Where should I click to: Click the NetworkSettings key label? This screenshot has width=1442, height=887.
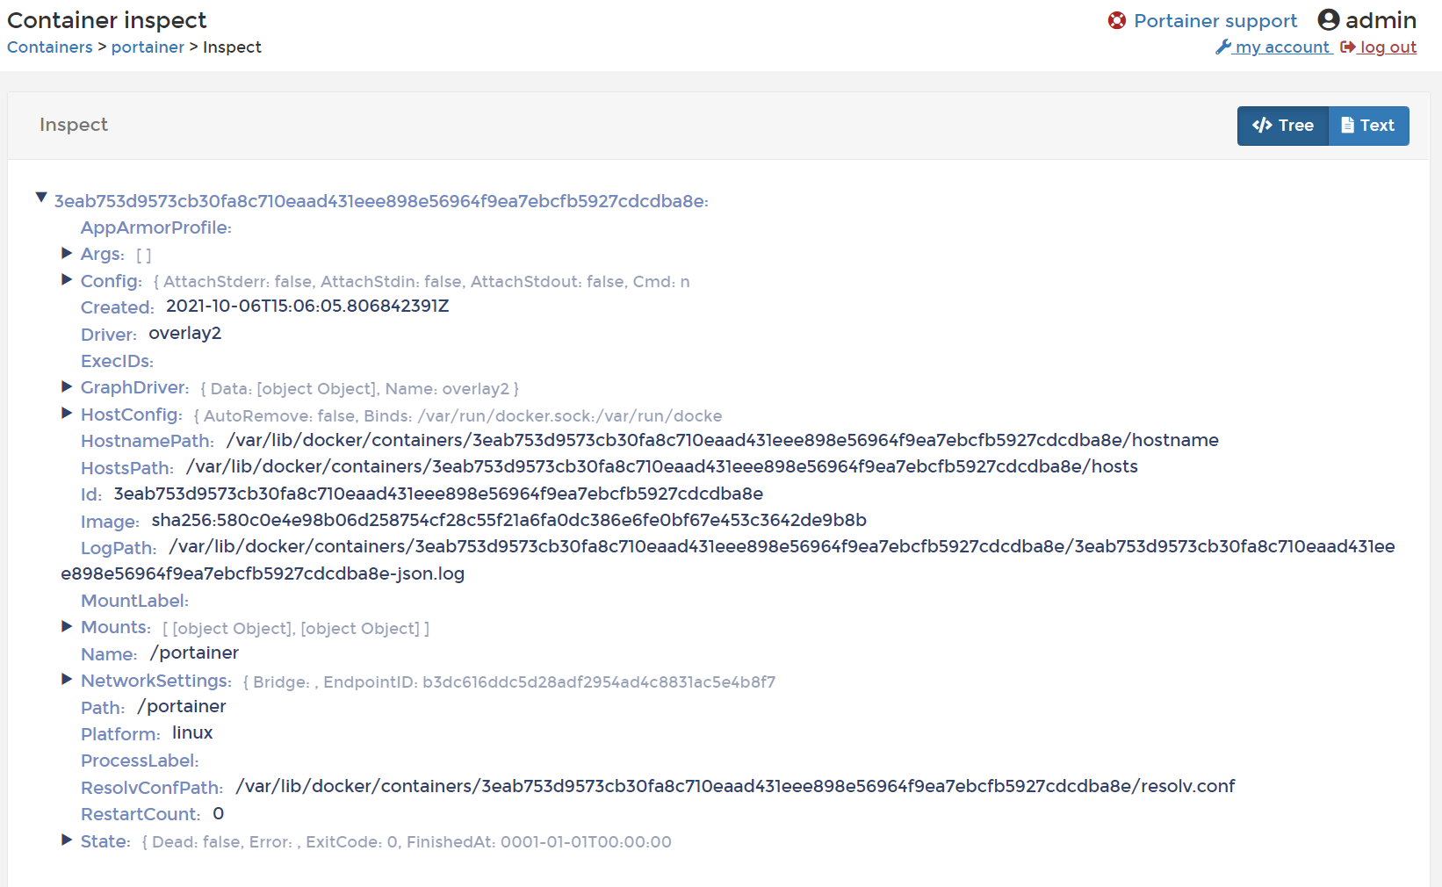pyautogui.click(x=156, y=681)
